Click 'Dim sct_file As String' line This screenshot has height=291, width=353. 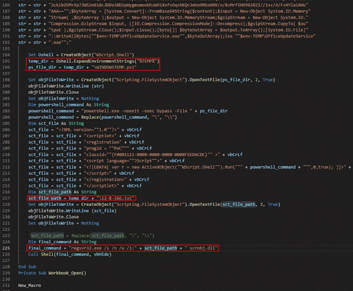[56, 123]
